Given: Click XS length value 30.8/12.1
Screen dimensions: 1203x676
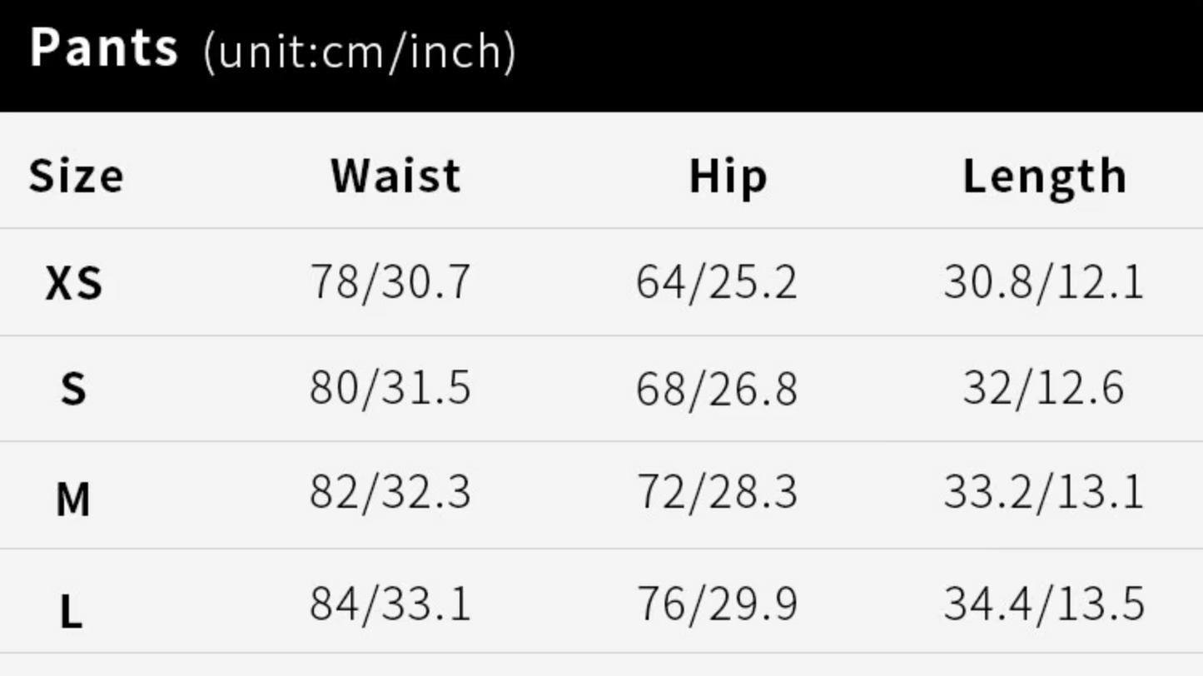Looking at the screenshot, I should [x=1044, y=281].
